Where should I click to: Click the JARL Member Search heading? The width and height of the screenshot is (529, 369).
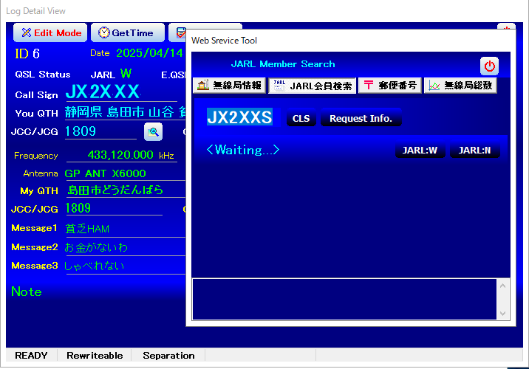point(283,64)
